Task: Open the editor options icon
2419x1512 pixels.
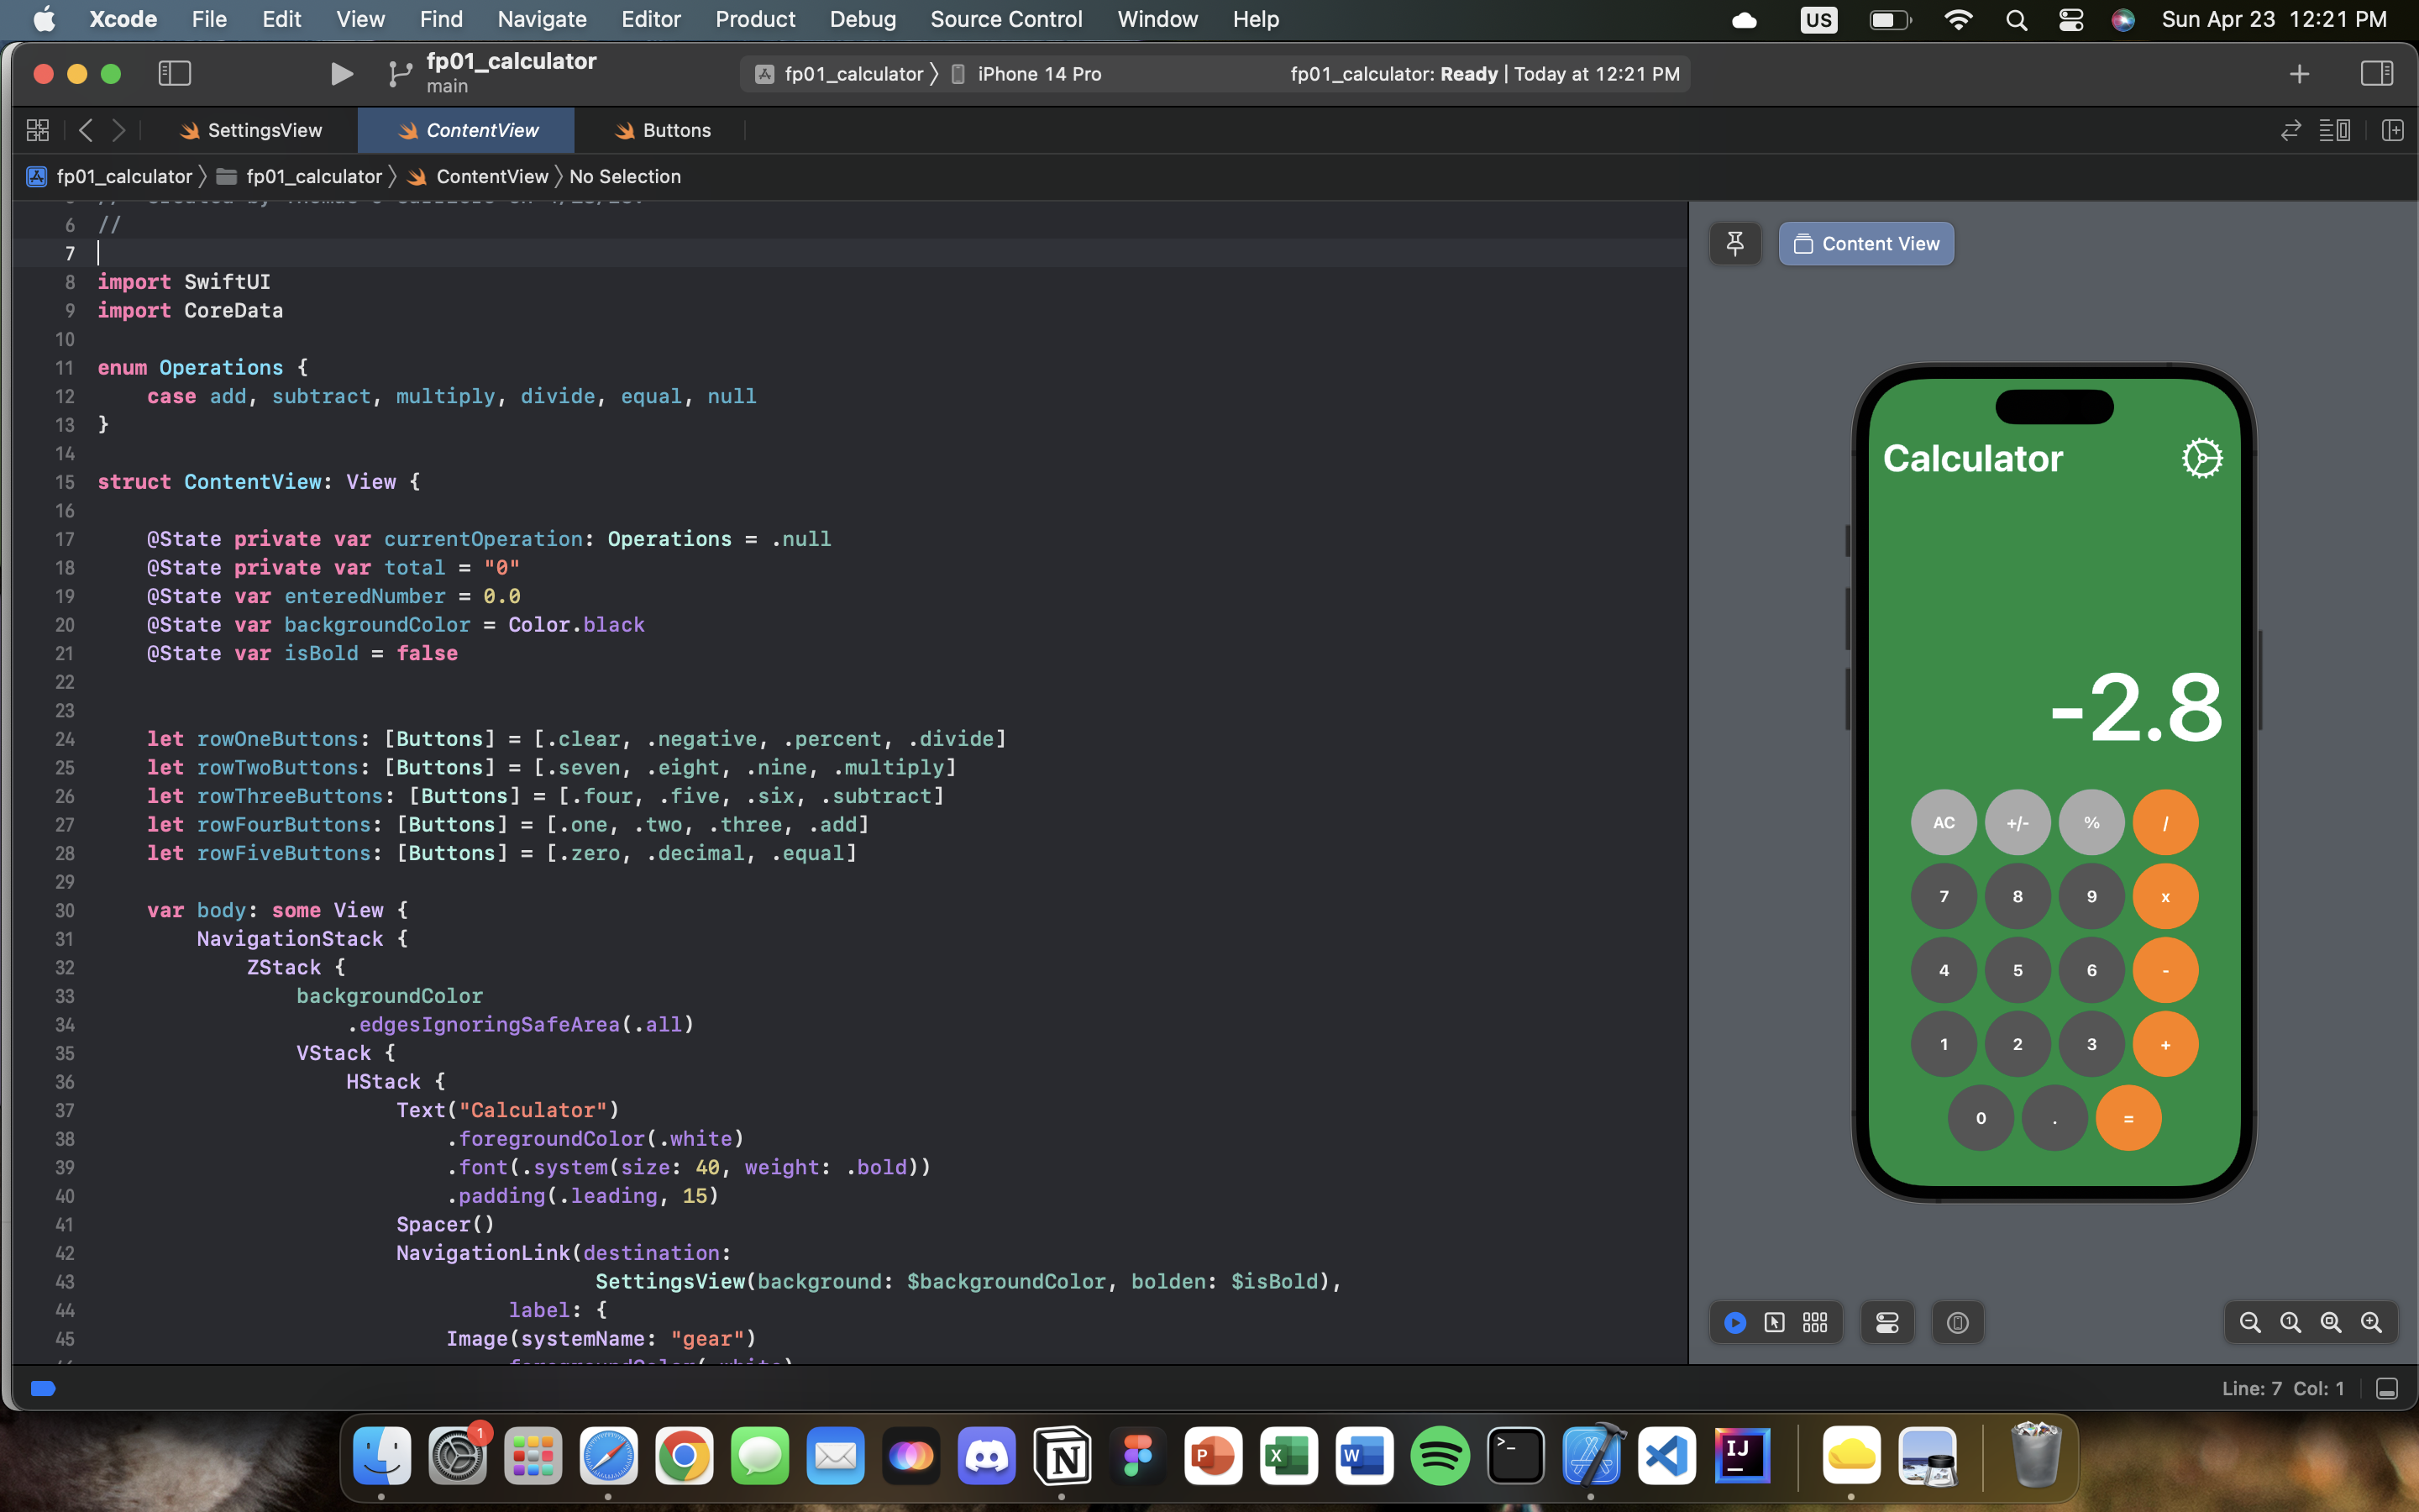Action: tap(2337, 130)
